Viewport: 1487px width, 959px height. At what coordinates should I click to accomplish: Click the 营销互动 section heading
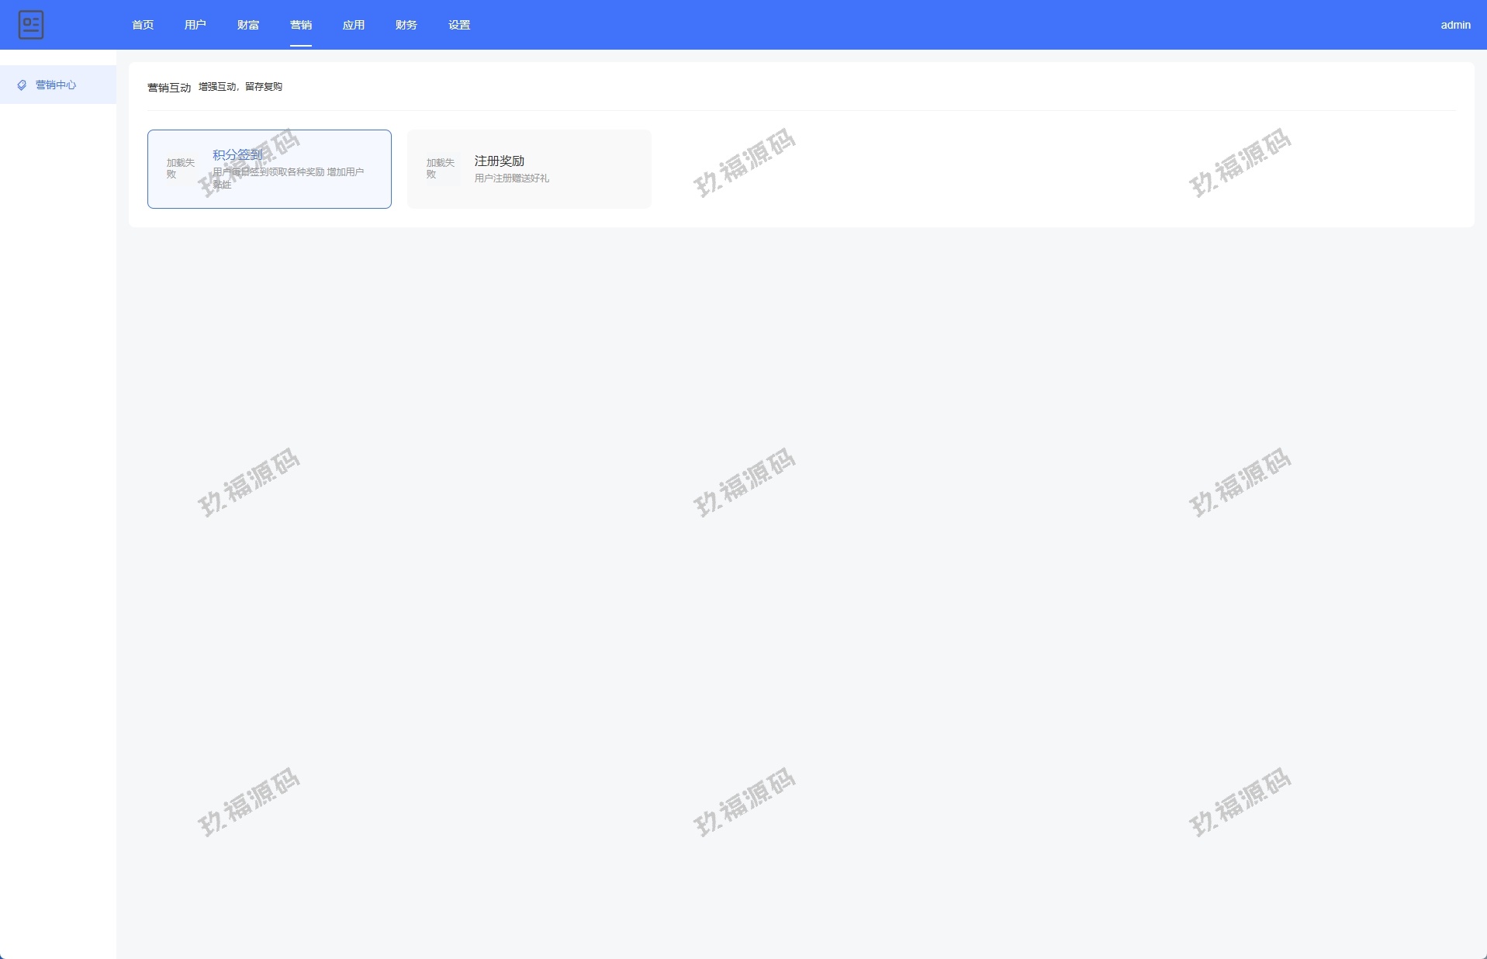[169, 88]
